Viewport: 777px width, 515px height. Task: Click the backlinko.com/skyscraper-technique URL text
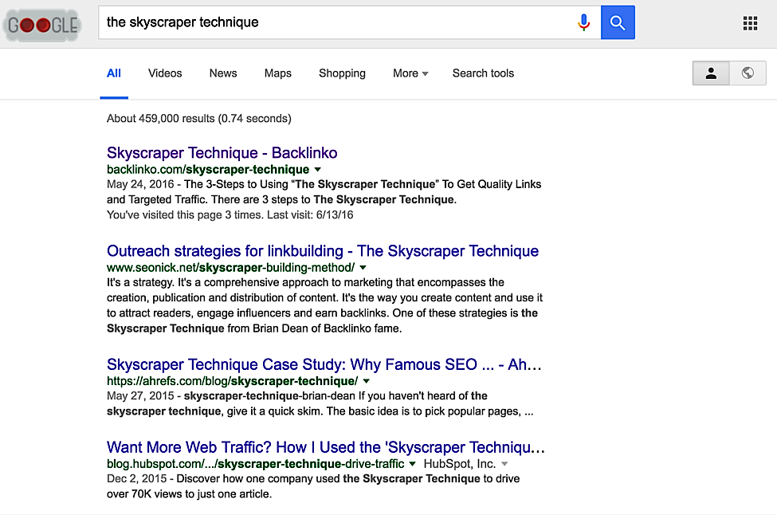coord(208,170)
